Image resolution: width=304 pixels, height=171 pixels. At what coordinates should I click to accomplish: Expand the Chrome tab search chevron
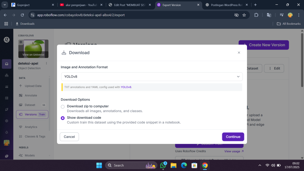4,5
